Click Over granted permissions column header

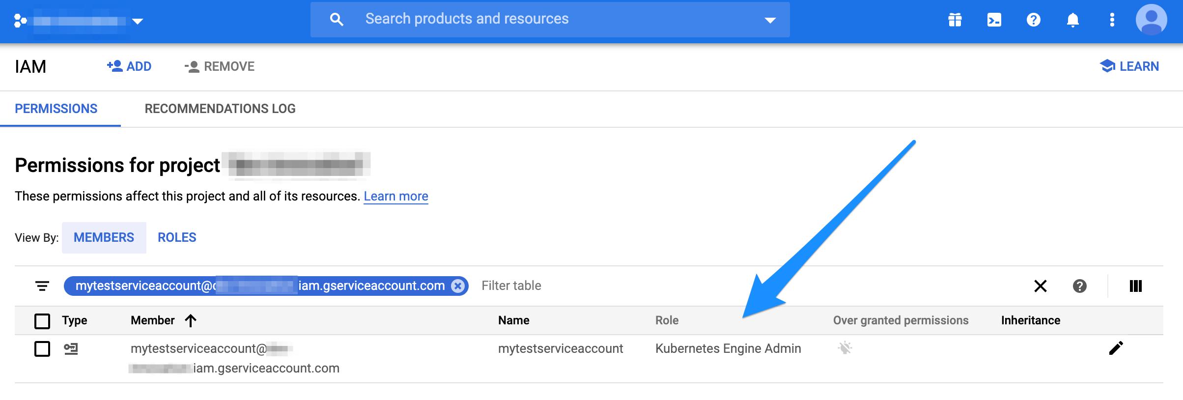coord(901,320)
